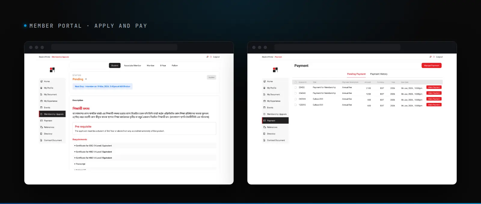Tick checkbox for invoice 234342

tap(296, 93)
